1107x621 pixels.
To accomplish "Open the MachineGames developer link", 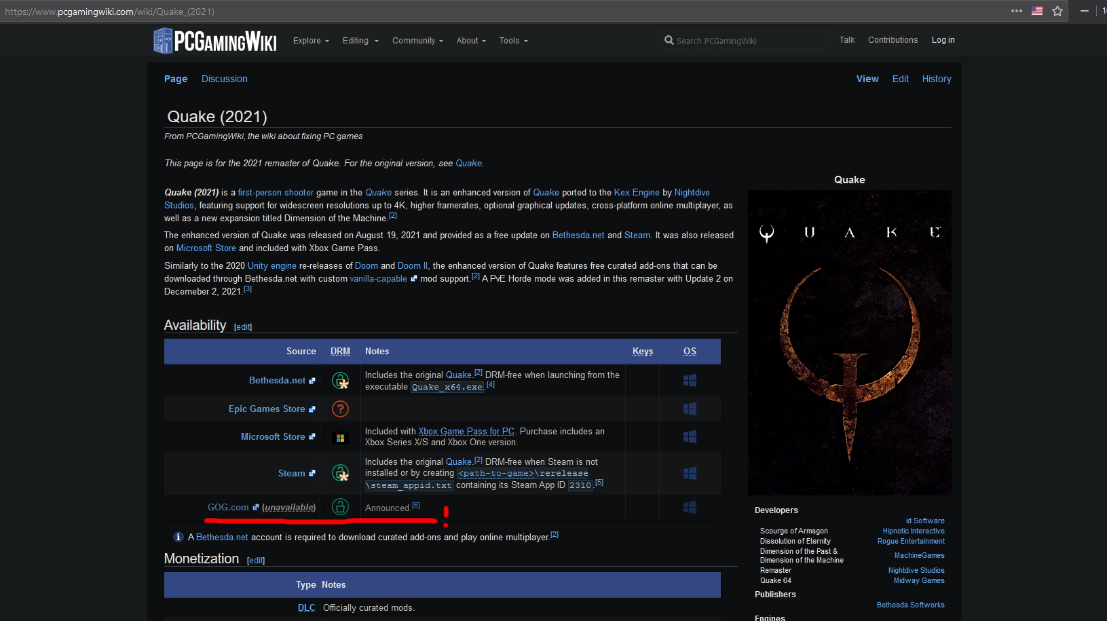I will [x=920, y=555].
